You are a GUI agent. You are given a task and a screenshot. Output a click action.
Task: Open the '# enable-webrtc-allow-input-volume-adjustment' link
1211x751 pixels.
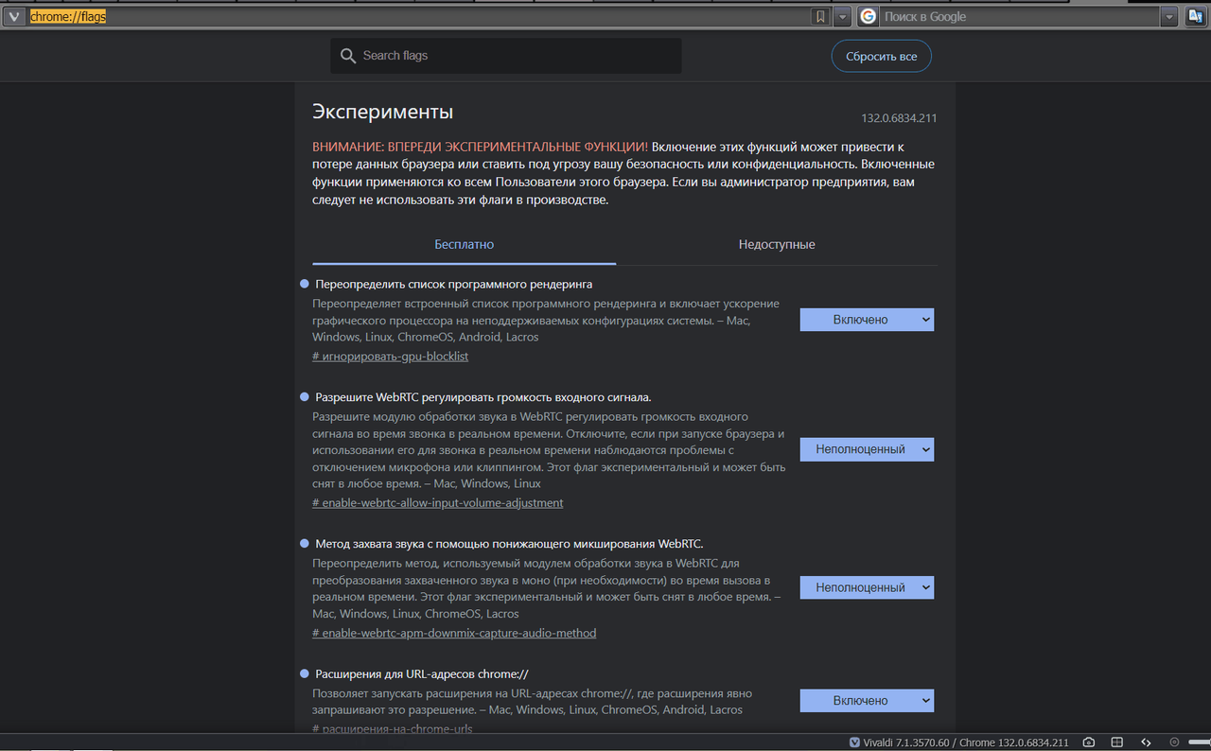(x=438, y=503)
